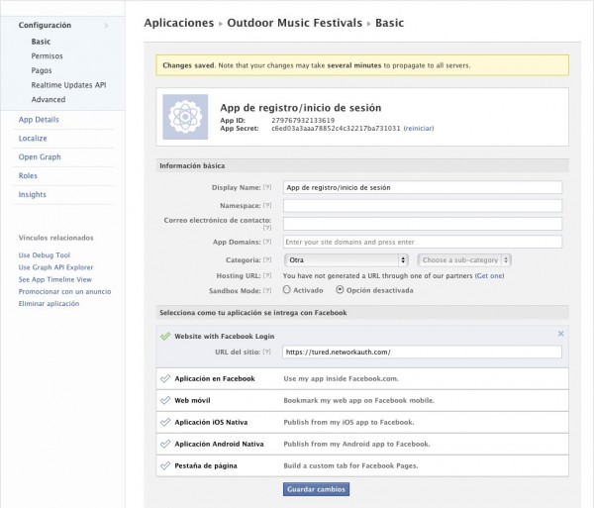The height and width of the screenshot is (508, 594).
Task: Close the Website with Facebook Login section
Action: (561, 334)
